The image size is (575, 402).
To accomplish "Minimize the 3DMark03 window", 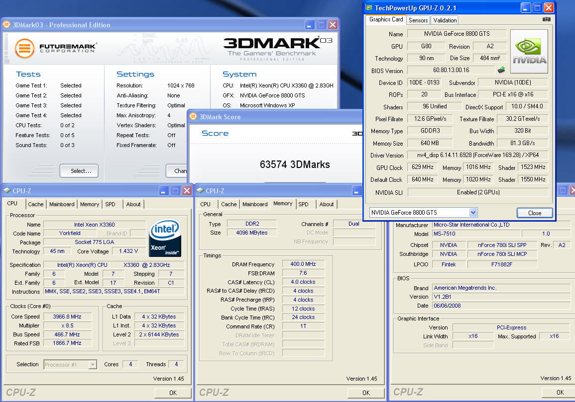I will point(310,24).
